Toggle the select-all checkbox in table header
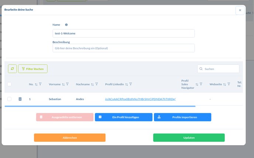This screenshot has height=158, width=254. click(9, 84)
